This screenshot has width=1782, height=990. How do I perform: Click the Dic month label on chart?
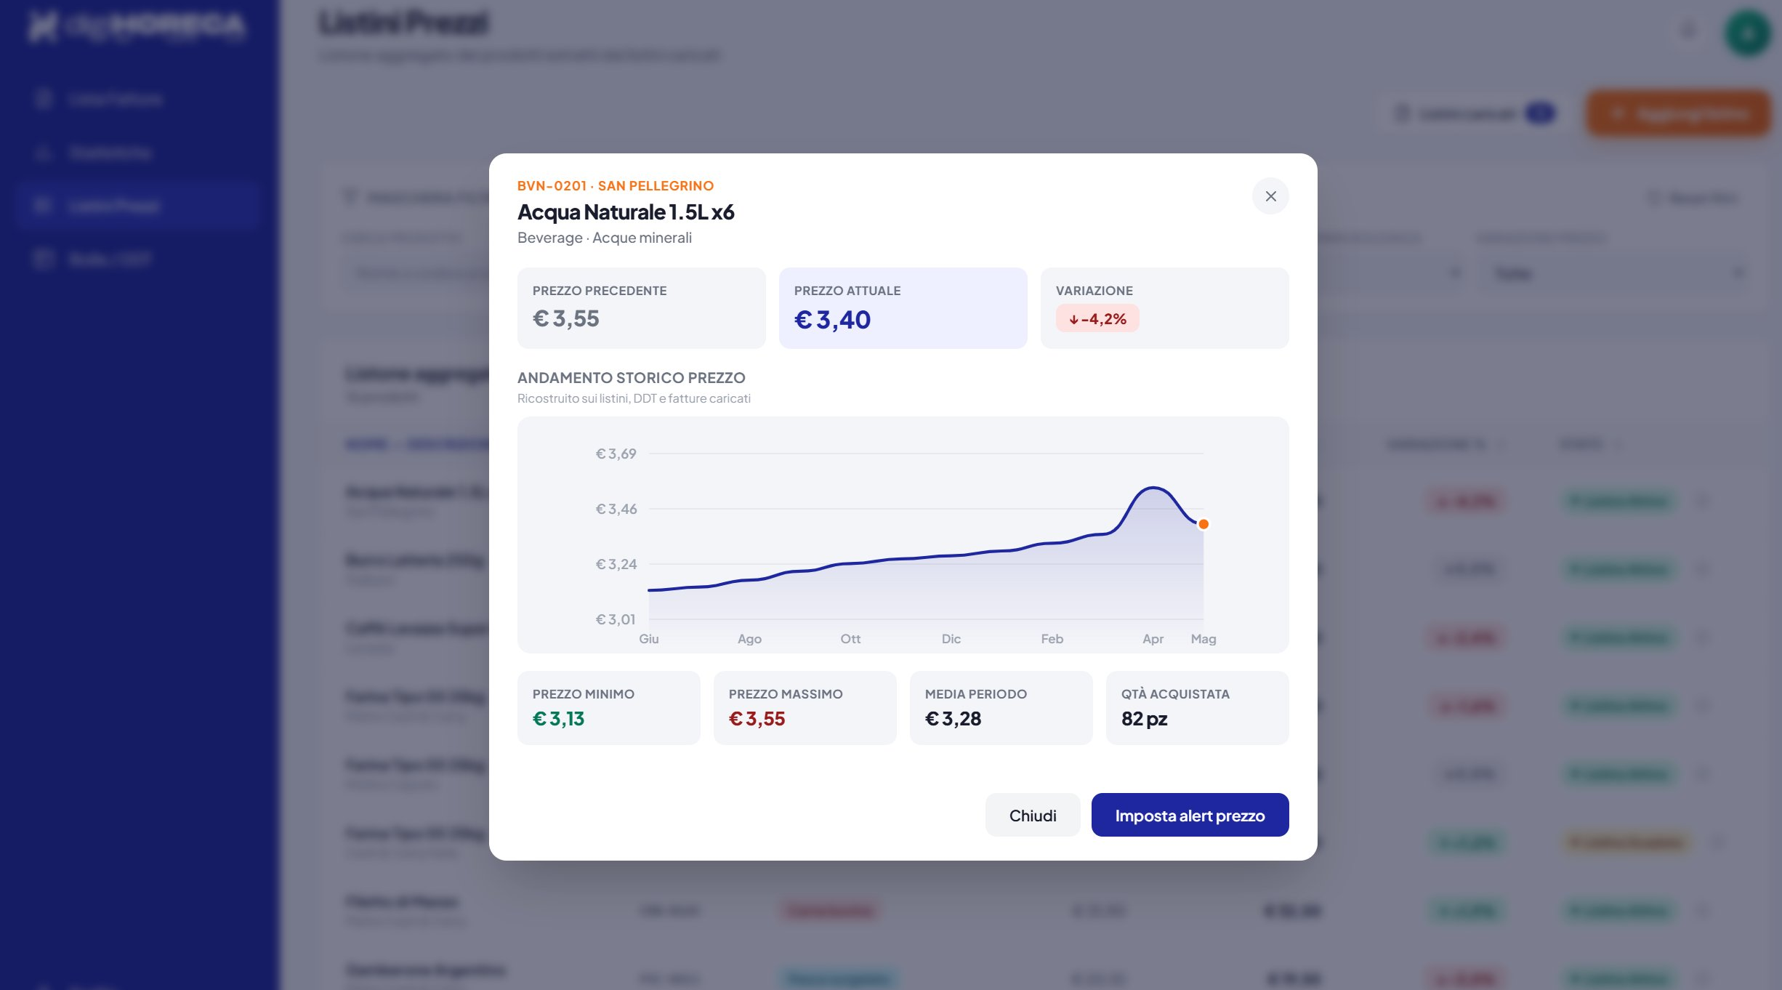pos(951,639)
